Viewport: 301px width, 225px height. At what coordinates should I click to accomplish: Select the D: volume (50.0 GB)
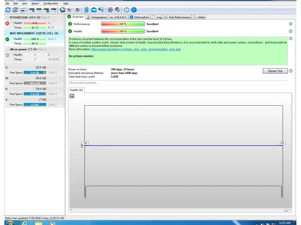[x=35, y=81]
